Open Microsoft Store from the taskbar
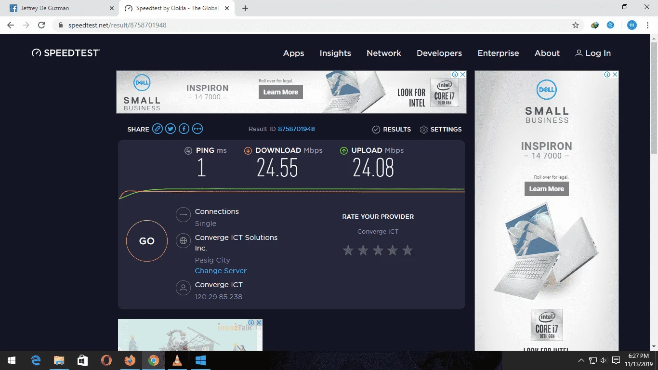Screen dimensions: 658x370 [x=82, y=360]
